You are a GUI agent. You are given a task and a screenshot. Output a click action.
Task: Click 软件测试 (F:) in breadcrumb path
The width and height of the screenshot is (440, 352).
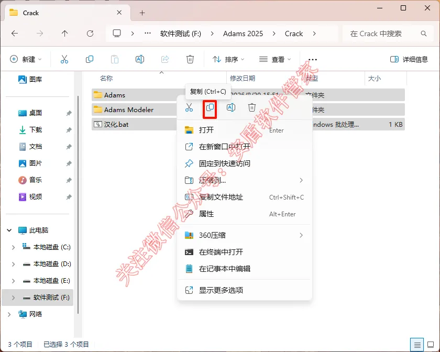(180, 34)
